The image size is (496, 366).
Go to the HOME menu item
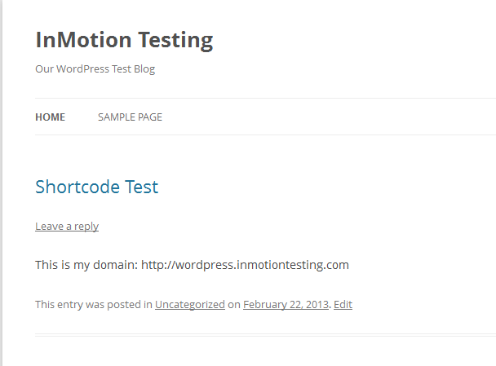pyautogui.click(x=50, y=117)
